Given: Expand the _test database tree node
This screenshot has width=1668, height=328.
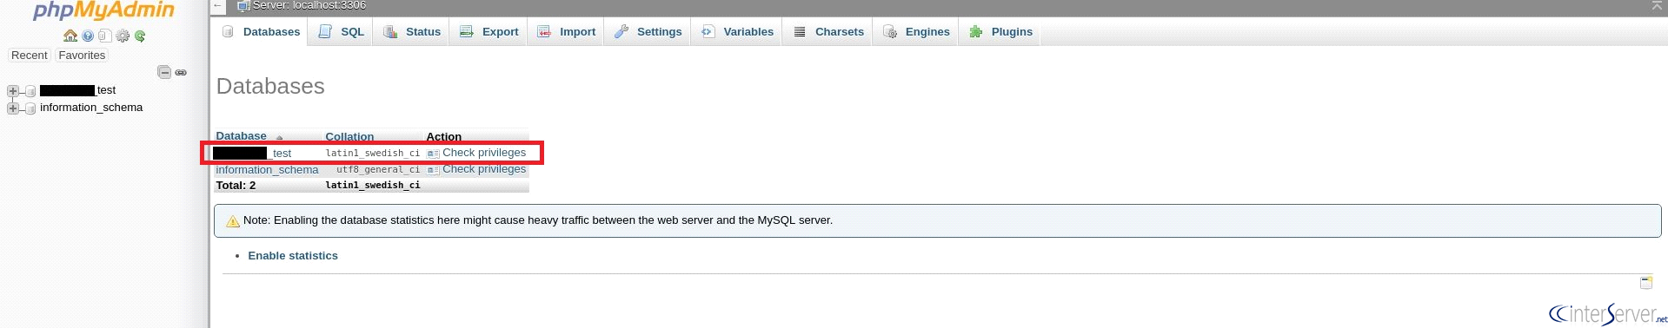Looking at the screenshot, I should pyautogui.click(x=12, y=90).
